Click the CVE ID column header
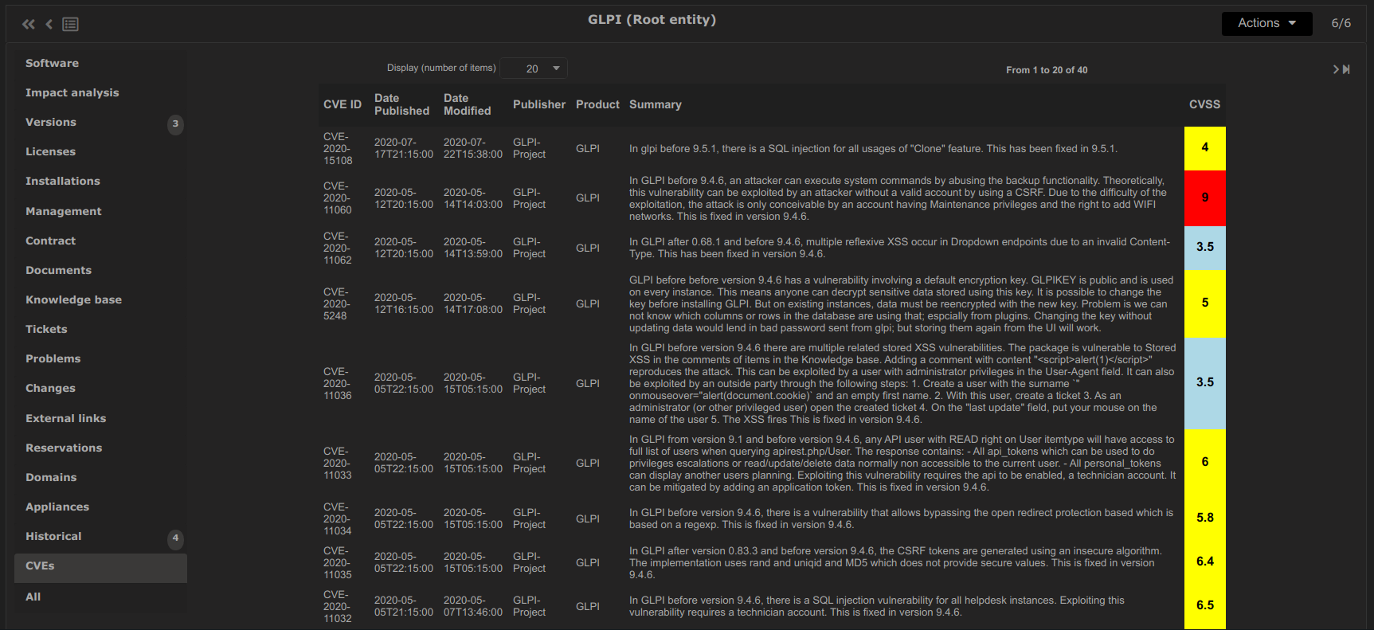This screenshot has height=630, width=1374. click(343, 104)
